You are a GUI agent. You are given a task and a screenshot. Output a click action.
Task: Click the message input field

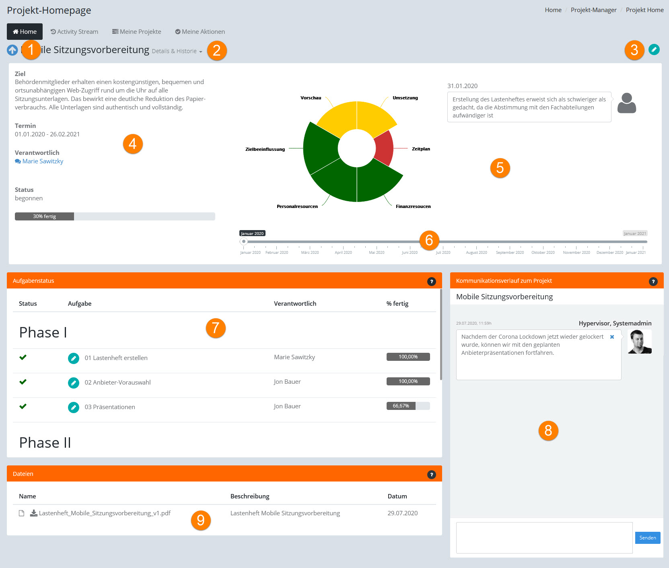544,537
